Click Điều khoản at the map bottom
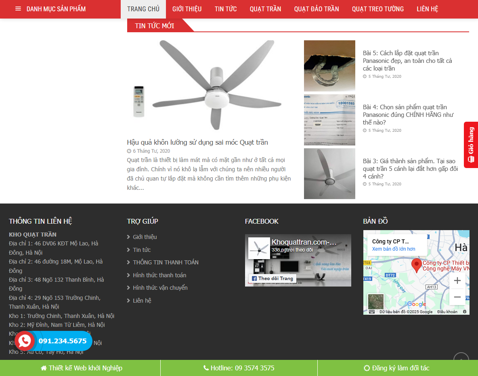478x376 pixels. click(447, 311)
